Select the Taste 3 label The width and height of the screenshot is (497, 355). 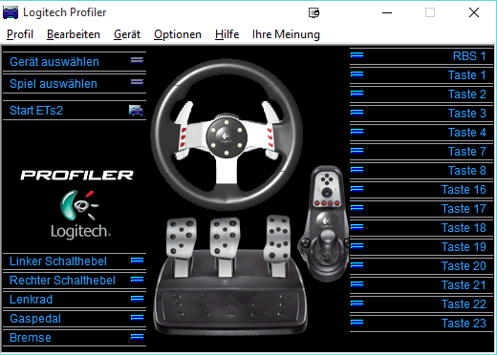(467, 114)
